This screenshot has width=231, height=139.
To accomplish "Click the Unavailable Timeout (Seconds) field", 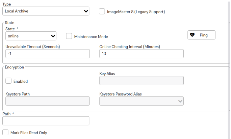I will tap(48, 54).
